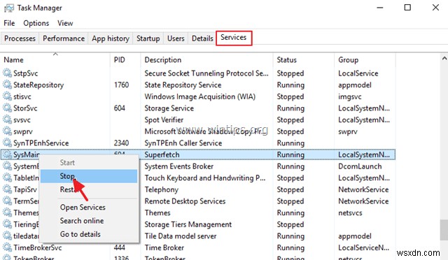Click PID 1760 of StateRepository

click(x=121, y=85)
